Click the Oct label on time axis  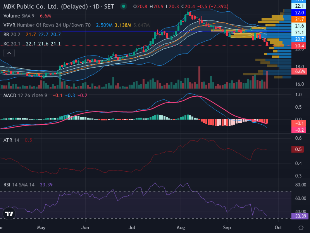(x=278, y=228)
